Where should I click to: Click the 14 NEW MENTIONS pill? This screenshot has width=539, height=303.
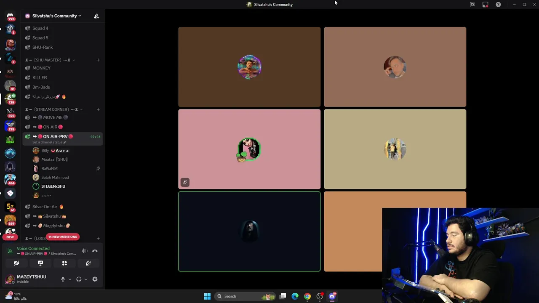(63, 237)
